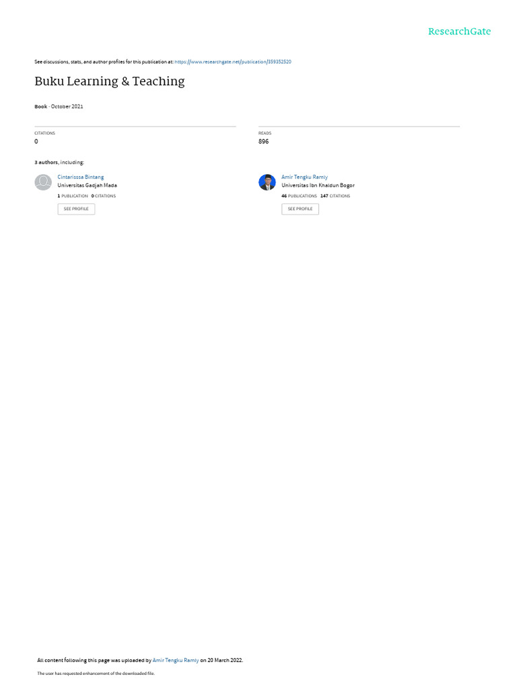The width and height of the screenshot is (517, 689).
Task: Click the Universitas Gadjah Mada affiliation text
Action: click(87, 186)
